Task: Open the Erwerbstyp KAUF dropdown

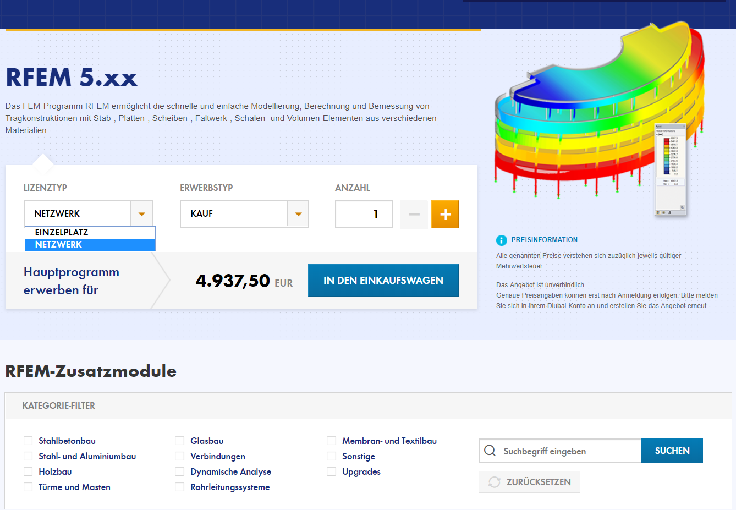Action: coord(244,214)
